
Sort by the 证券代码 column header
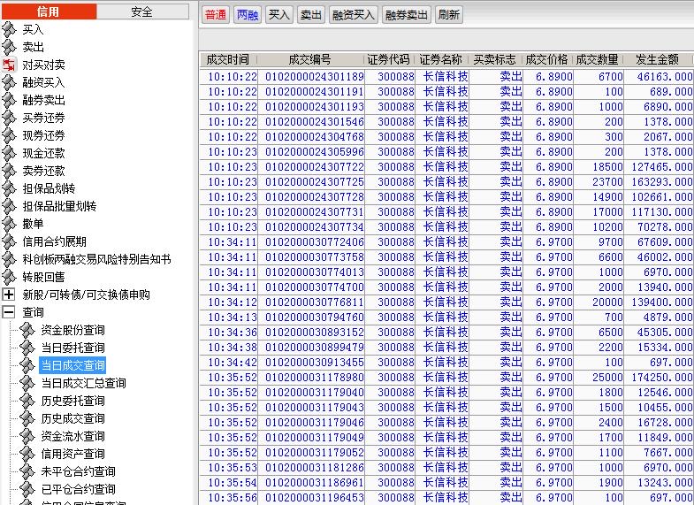point(390,59)
